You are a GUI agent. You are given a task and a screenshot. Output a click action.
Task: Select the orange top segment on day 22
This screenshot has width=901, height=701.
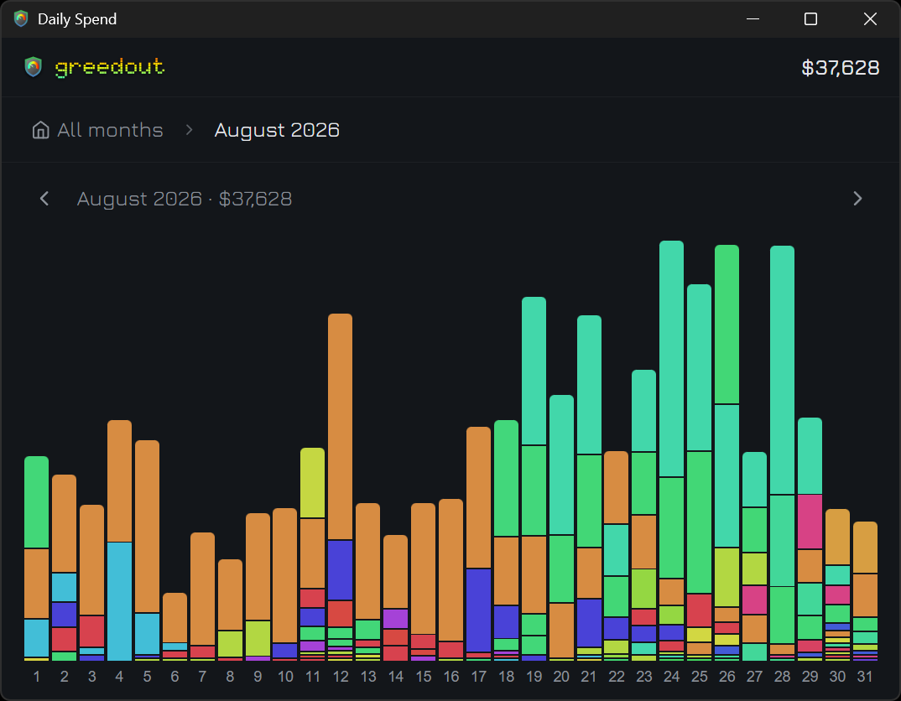(x=617, y=487)
